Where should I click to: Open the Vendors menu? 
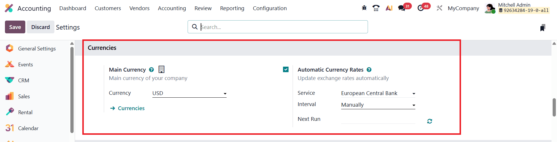click(139, 8)
